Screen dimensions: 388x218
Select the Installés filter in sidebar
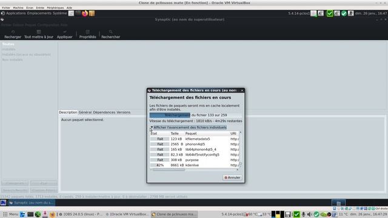coord(9,50)
